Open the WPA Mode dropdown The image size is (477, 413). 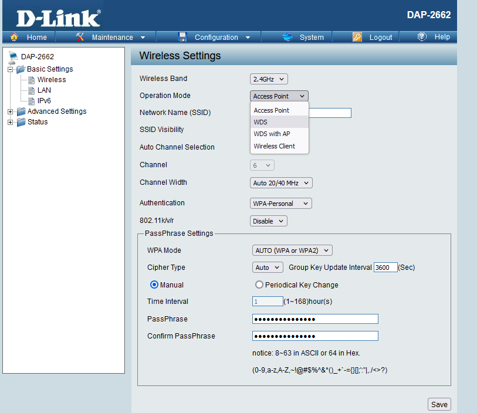(292, 250)
